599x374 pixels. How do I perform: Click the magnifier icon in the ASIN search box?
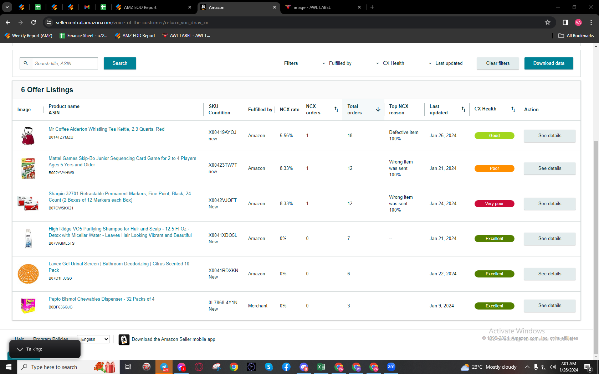[x=26, y=63]
